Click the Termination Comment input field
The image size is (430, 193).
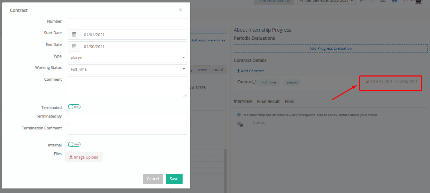click(128, 130)
